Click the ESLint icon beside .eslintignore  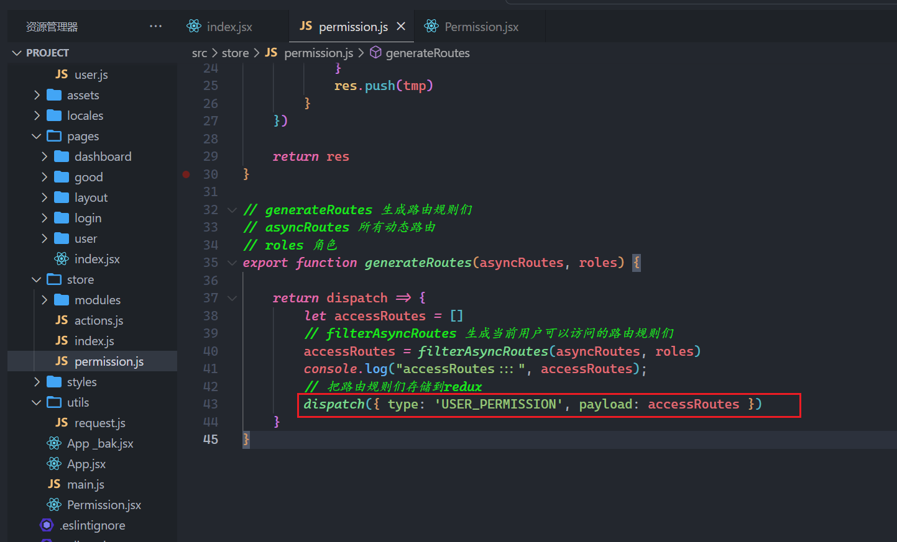click(47, 525)
